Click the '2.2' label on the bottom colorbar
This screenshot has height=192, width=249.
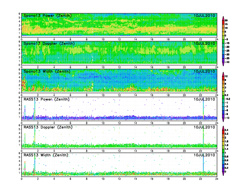click(x=226, y=134)
